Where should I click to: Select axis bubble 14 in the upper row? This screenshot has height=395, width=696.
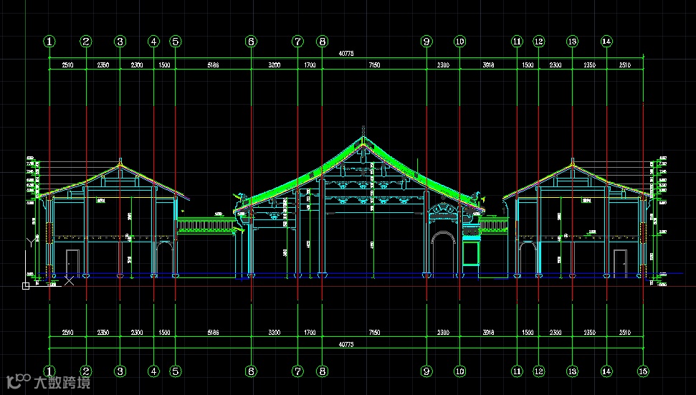[x=606, y=42]
